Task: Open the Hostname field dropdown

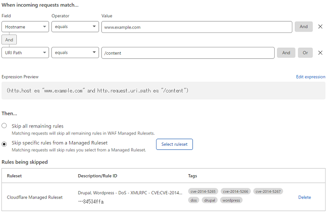Action: pos(25,27)
